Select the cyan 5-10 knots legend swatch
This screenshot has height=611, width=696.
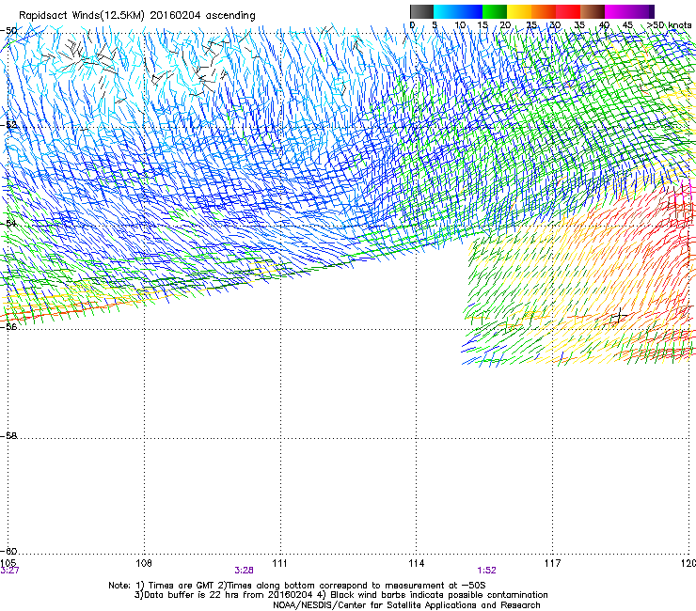446,11
